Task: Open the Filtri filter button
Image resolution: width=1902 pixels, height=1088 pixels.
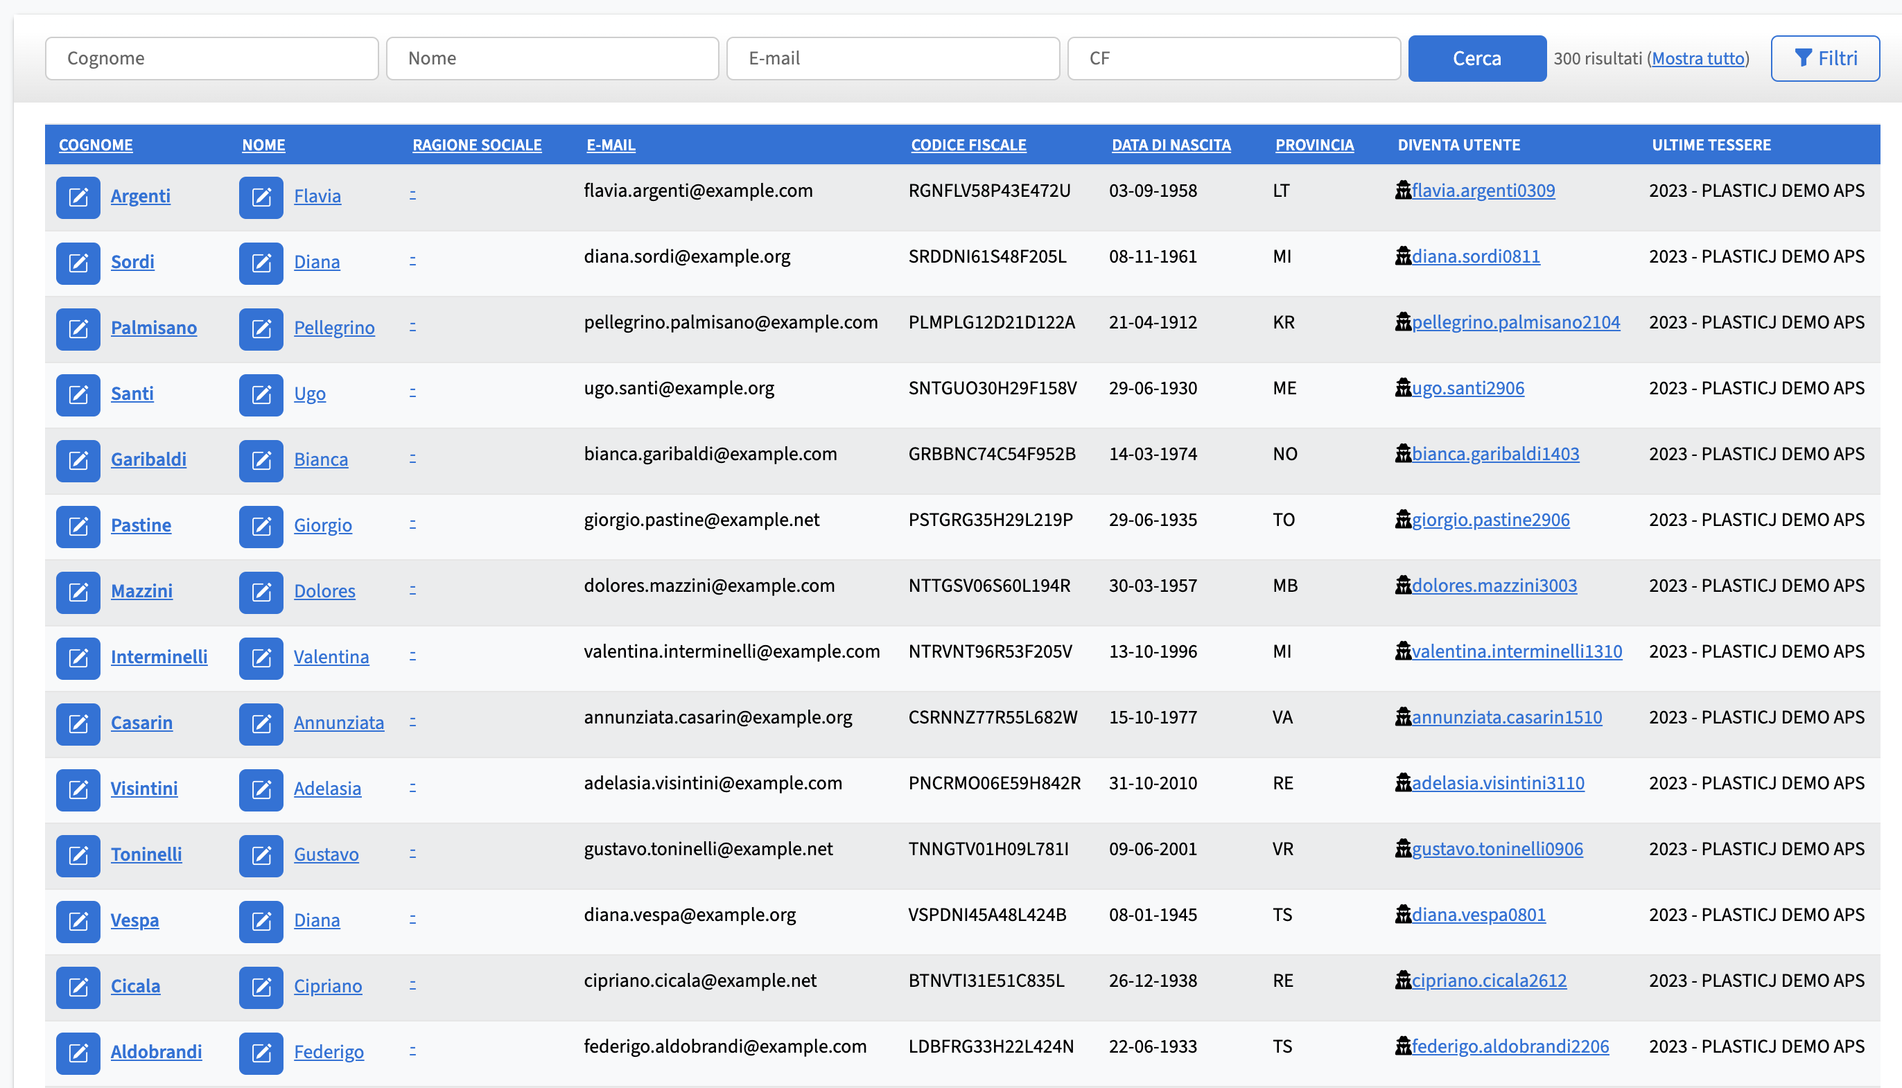Action: [x=1825, y=58]
